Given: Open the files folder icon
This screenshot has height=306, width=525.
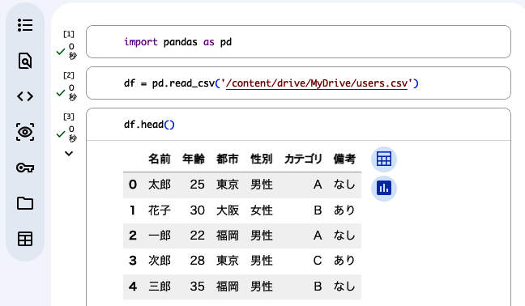Looking at the screenshot, I should click(x=25, y=203).
